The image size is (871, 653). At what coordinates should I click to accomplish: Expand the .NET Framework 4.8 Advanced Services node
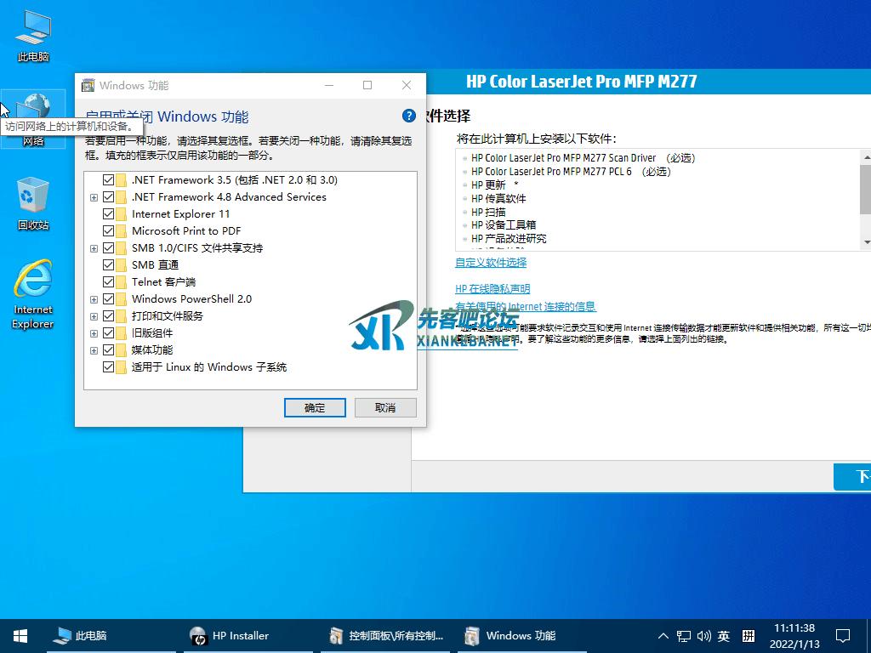[94, 197]
